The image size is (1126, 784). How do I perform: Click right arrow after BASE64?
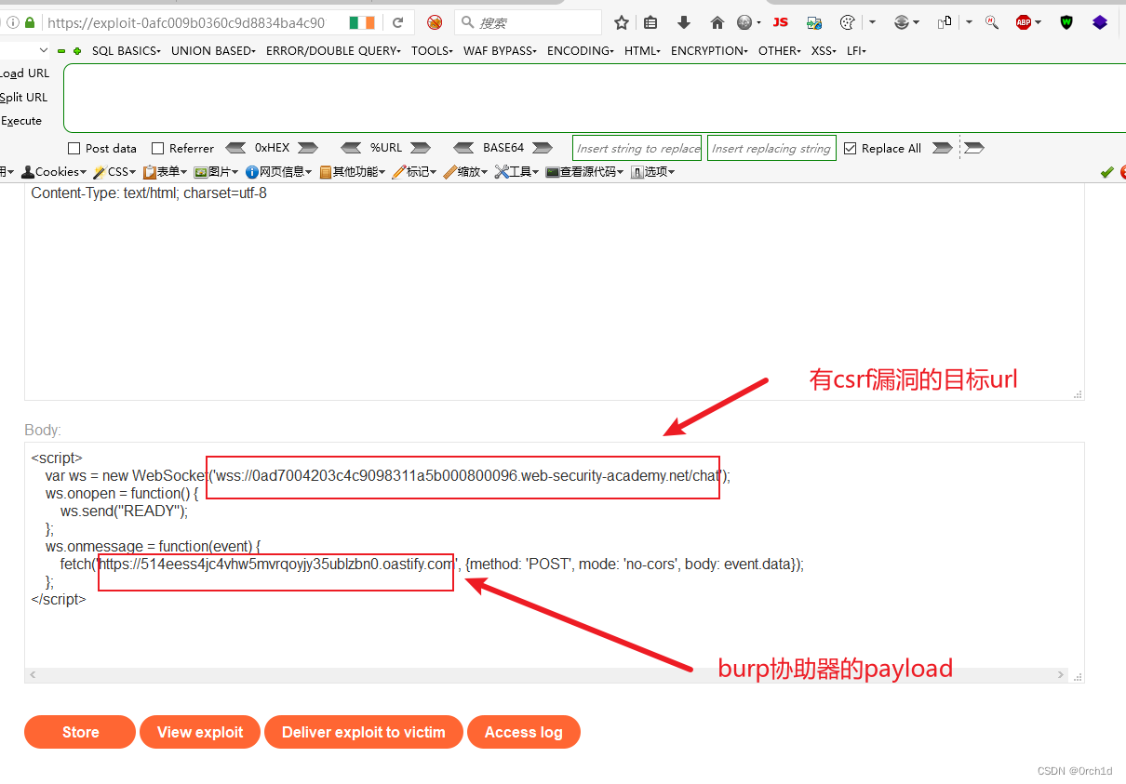pos(543,148)
